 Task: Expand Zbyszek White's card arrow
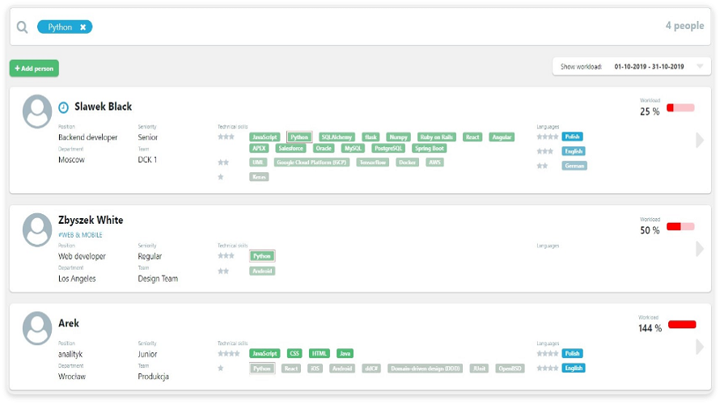point(700,249)
